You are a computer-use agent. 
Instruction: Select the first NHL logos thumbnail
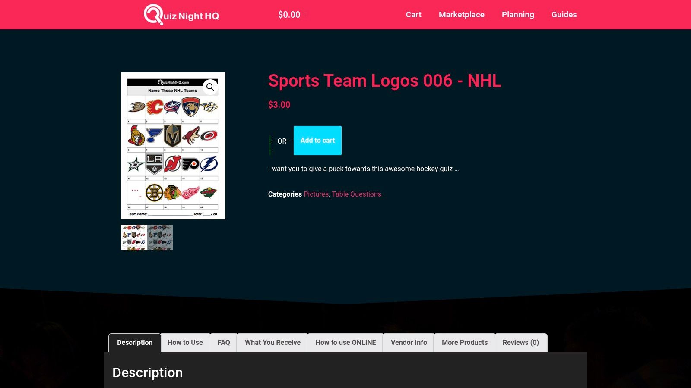[x=133, y=238]
